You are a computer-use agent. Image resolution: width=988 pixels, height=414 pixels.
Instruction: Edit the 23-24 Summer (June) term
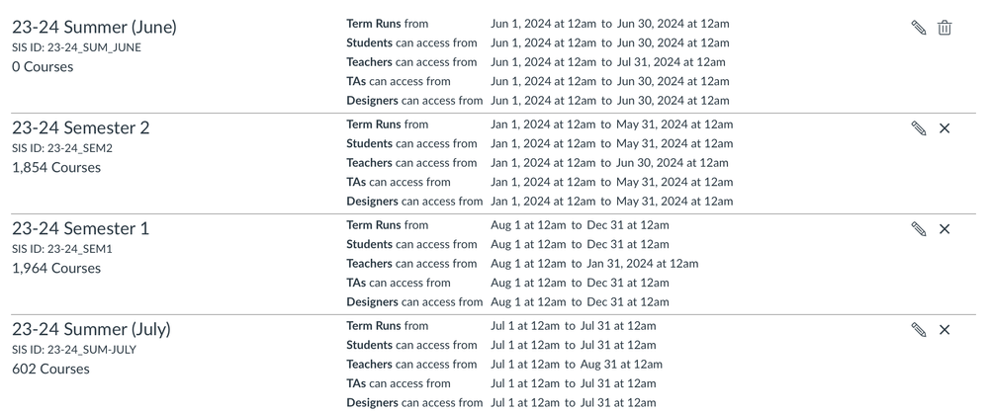point(919,28)
